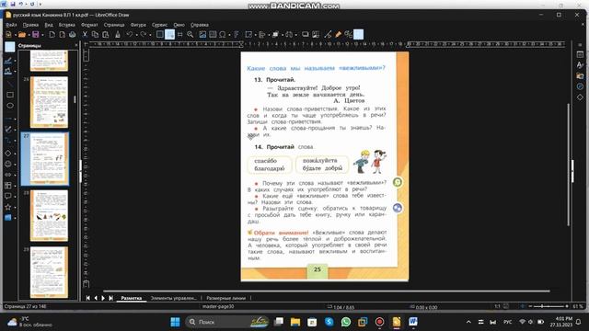Image resolution: width=589 pixels, height=331 pixels.
Task: Open the Sidebar Gallery panel icon
Action: tap(580, 75)
